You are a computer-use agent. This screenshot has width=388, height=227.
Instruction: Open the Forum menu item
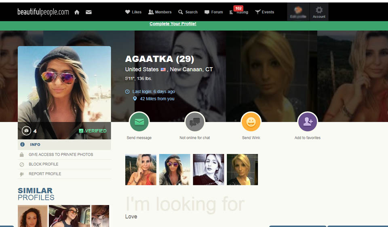tap(213, 12)
